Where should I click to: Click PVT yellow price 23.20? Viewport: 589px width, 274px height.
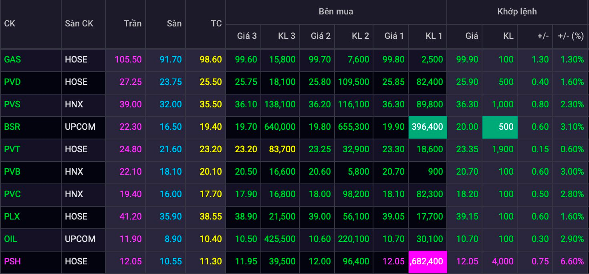(x=246, y=149)
